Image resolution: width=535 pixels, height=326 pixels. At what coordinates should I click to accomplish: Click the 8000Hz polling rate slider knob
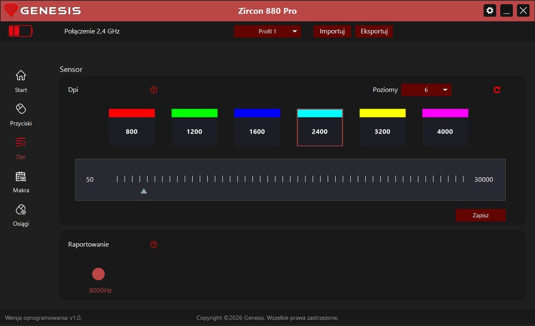pyautogui.click(x=98, y=274)
